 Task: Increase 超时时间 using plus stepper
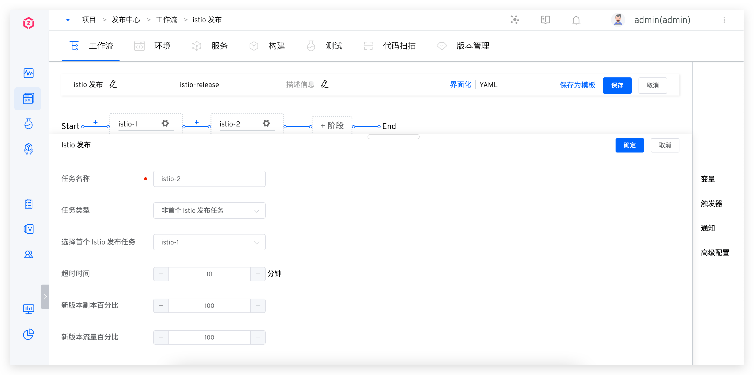coord(257,274)
